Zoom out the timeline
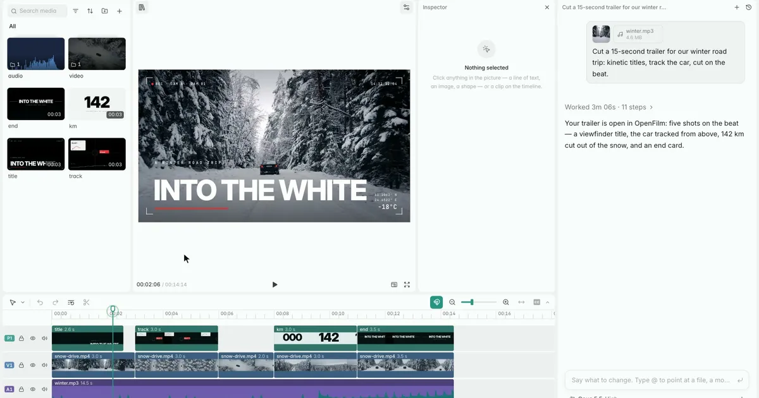Viewport: 759px width, 398px height. click(452, 303)
